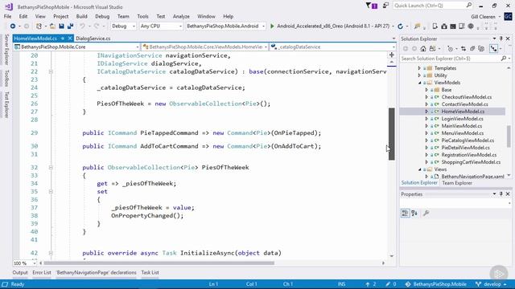Image resolution: width=515 pixels, height=289 pixels.
Task: Collapse the constructor code block outline toggle
Action: pyautogui.click(x=51, y=71)
